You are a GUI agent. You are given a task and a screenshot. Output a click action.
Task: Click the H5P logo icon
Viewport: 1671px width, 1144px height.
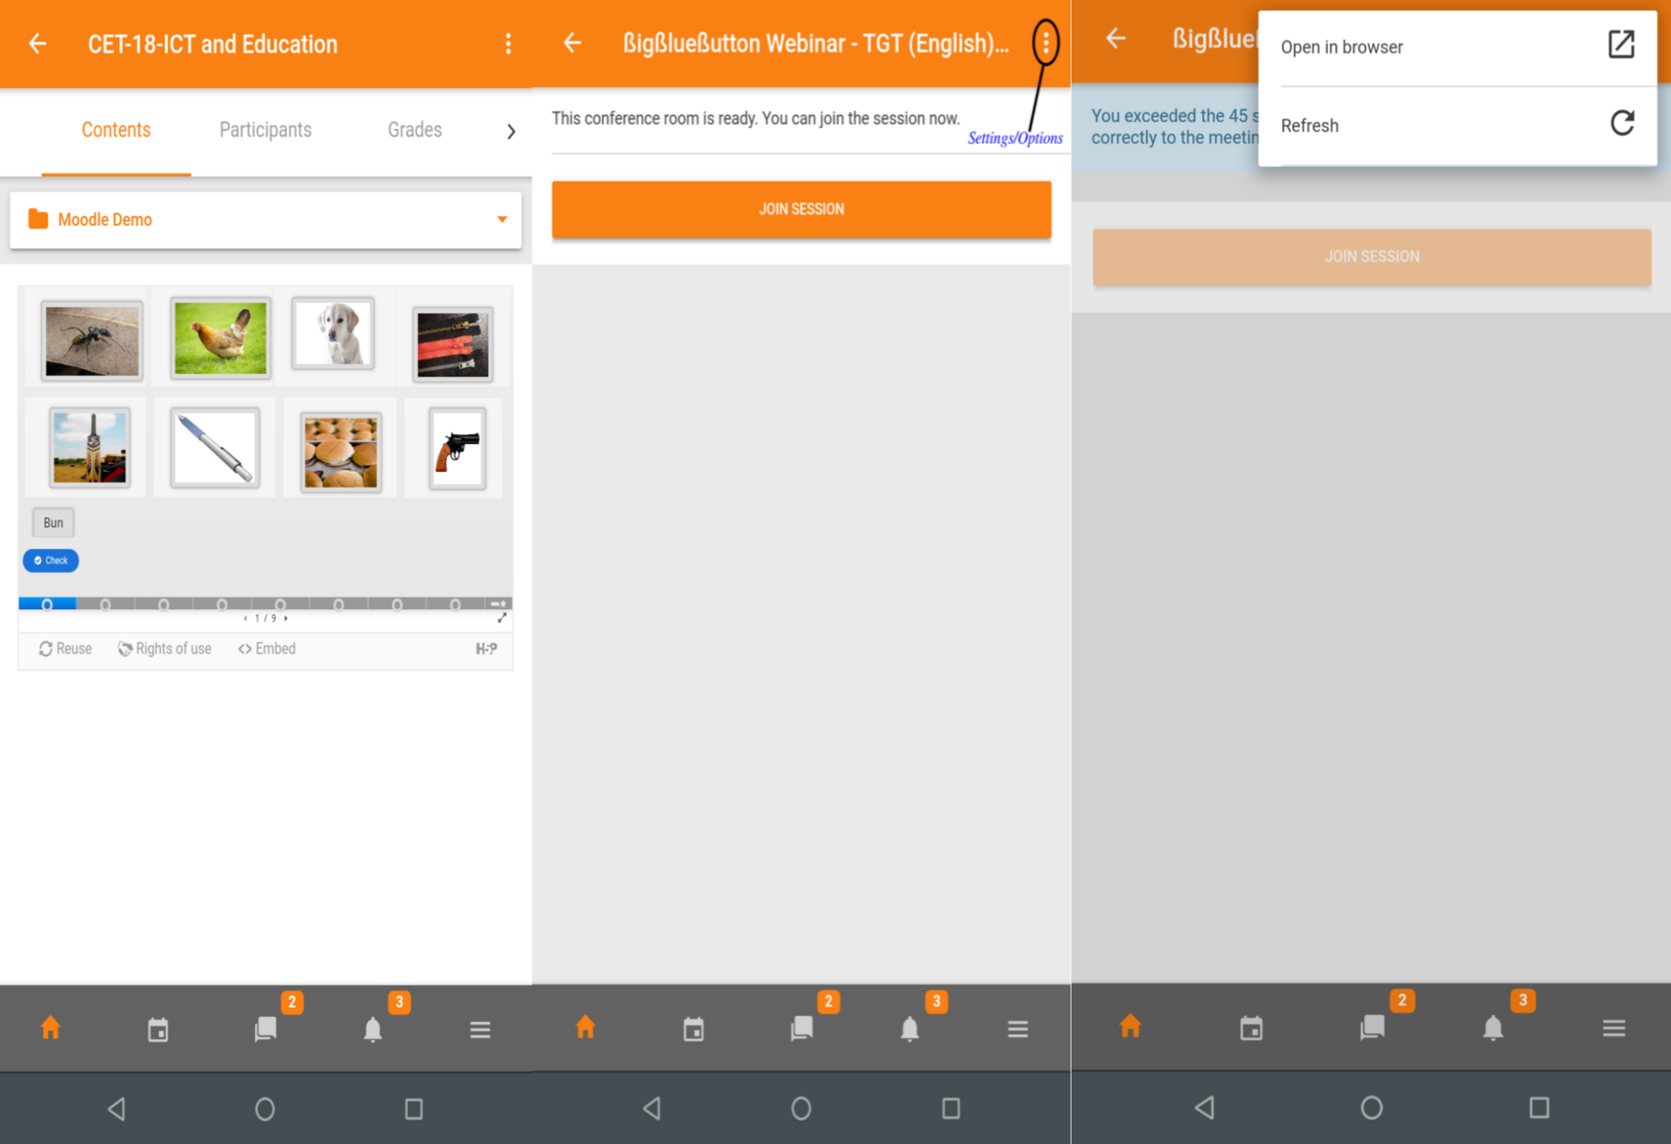click(487, 648)
